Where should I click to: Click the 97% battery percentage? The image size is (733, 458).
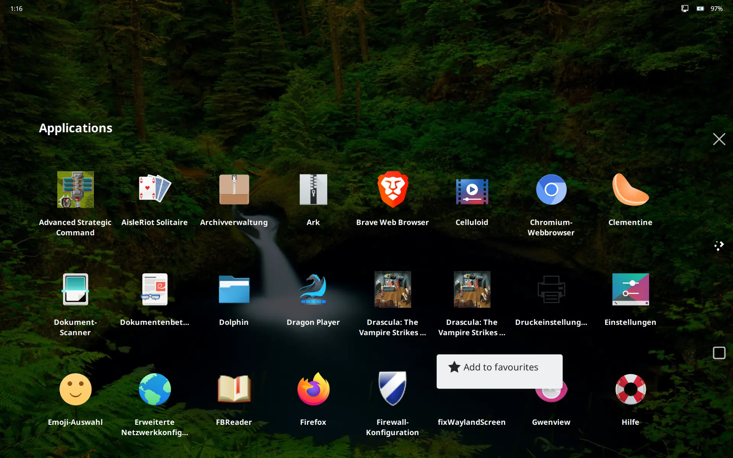(717, 8)
